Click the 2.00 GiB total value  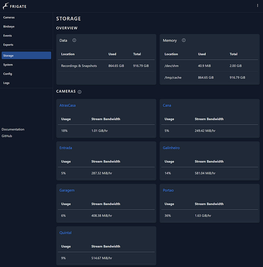point(235,66)
